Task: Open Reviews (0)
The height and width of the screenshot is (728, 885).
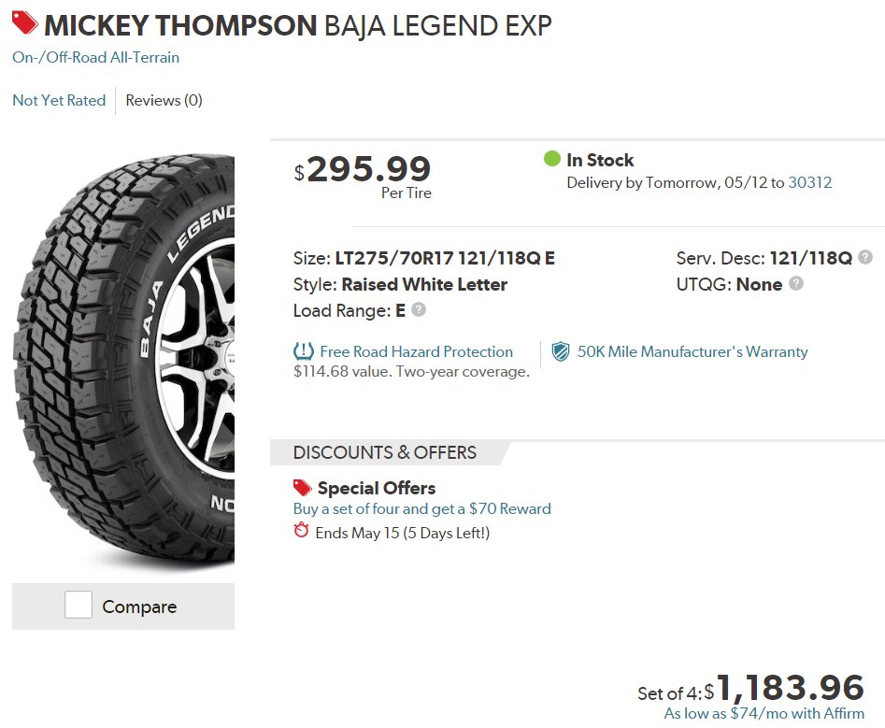Action: coord(164,100)
